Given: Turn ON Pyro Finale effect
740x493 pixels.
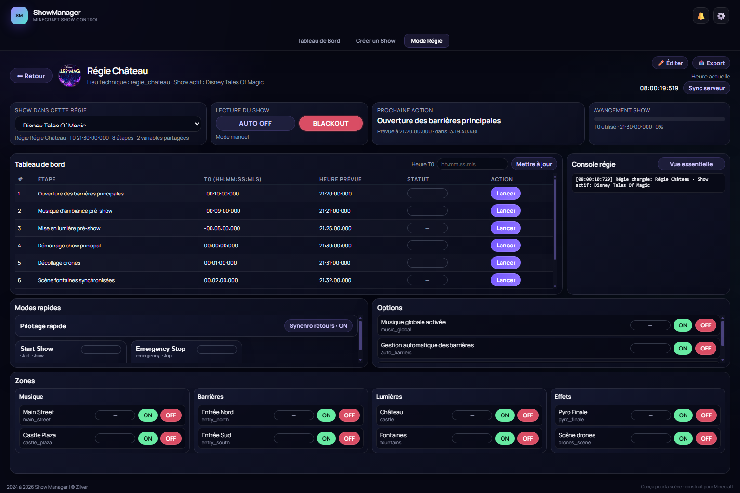Looking at the screenshot, I should pos(683,415).
